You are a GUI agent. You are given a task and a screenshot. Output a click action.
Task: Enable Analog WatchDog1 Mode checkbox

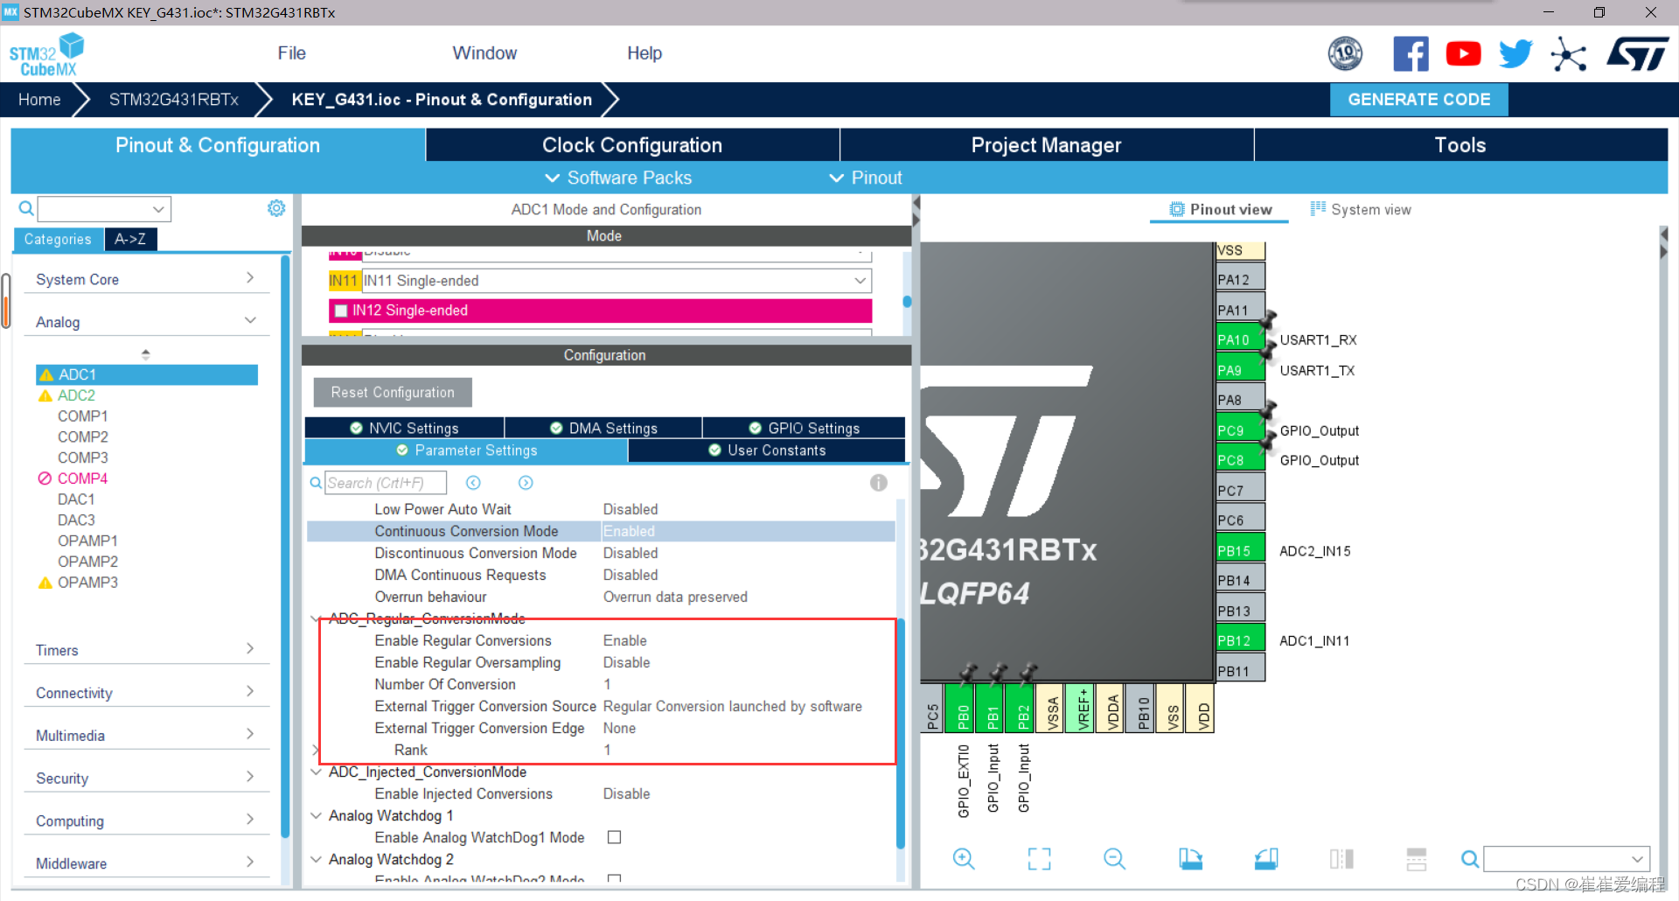(615, 837)
